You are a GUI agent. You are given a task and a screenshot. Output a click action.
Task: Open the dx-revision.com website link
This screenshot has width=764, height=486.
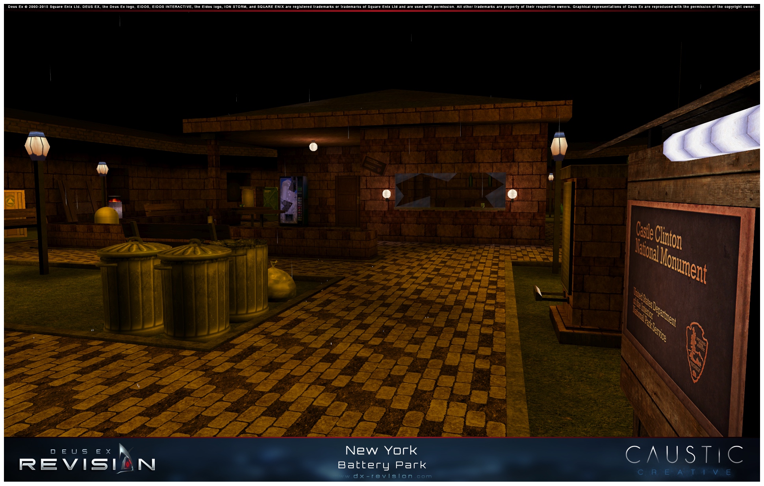382,476
